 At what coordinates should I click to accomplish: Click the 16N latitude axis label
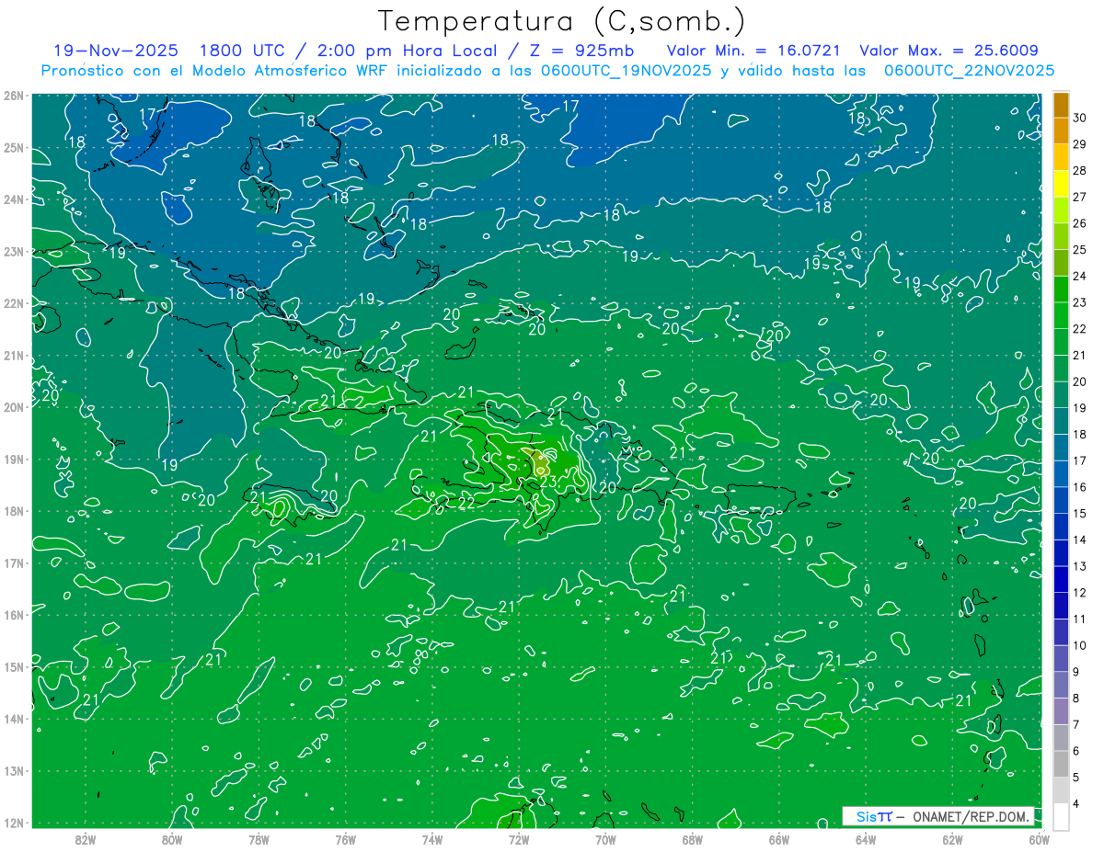point(13,615)
